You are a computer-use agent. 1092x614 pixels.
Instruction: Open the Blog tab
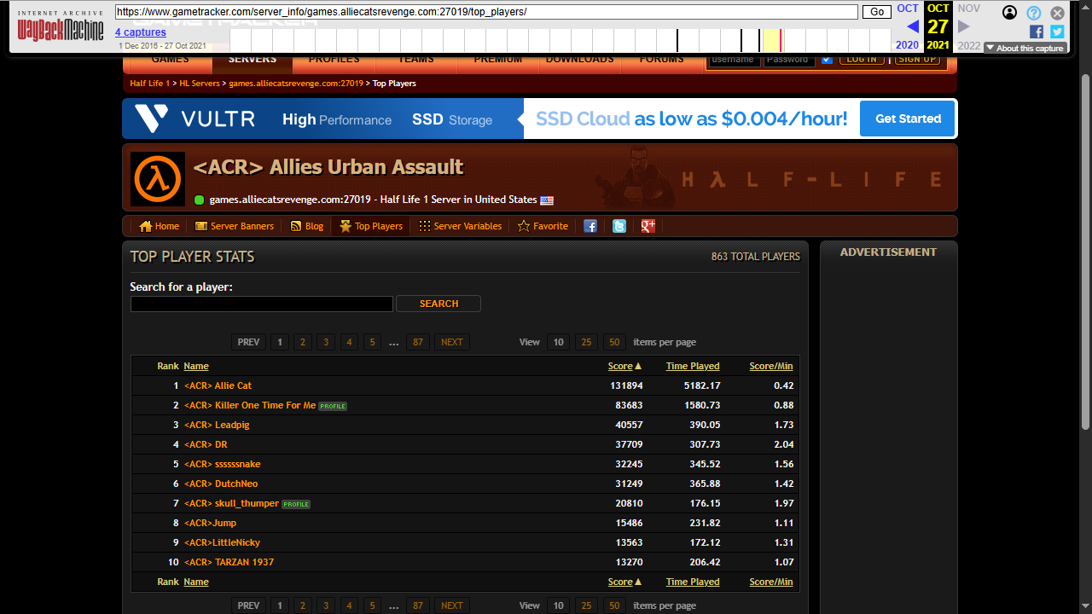tap(307, 226)
